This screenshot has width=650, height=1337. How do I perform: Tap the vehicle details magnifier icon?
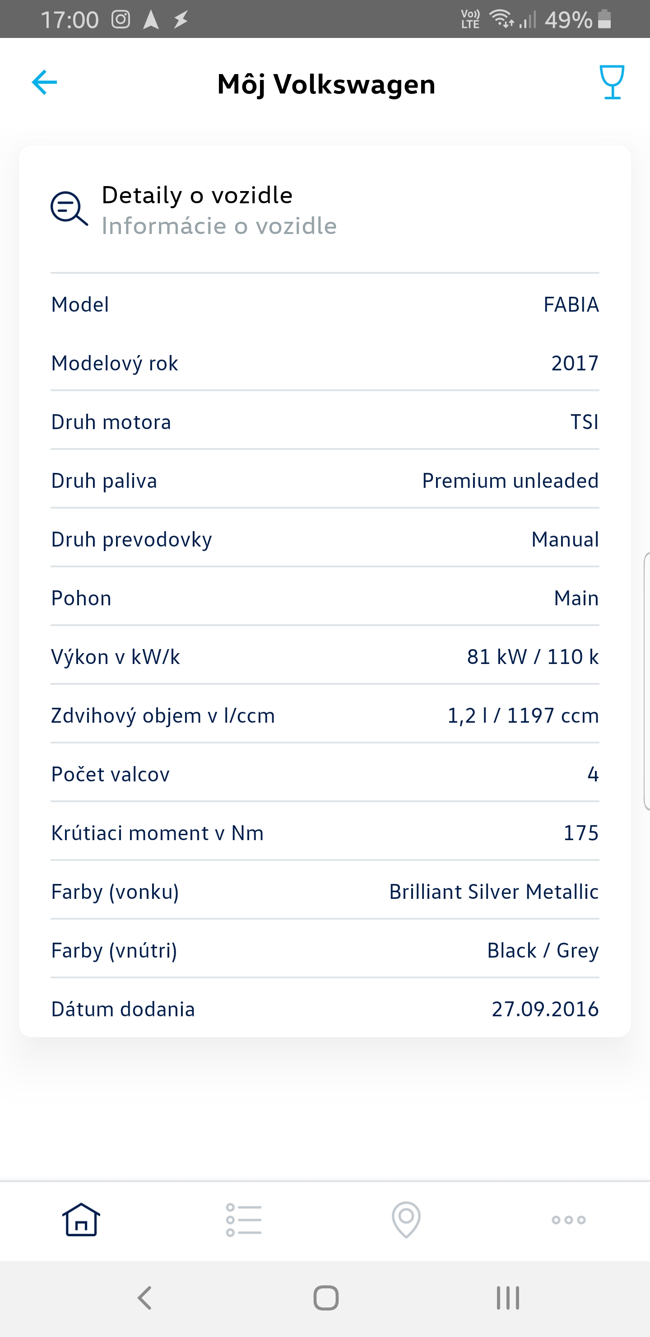tap(69, 209)
